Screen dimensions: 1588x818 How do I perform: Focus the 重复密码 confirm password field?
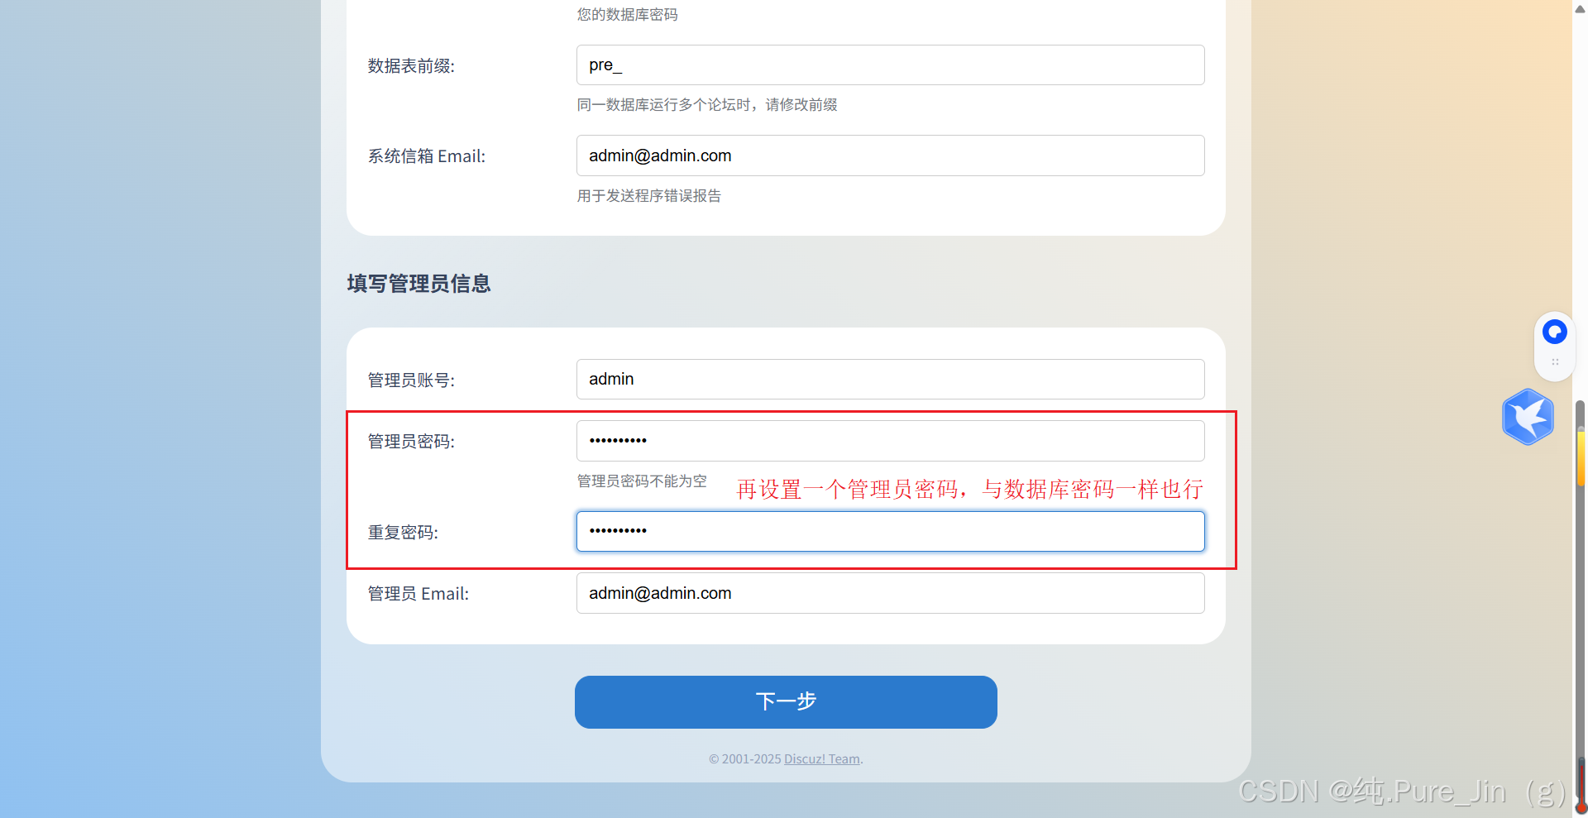coord(890,531)
